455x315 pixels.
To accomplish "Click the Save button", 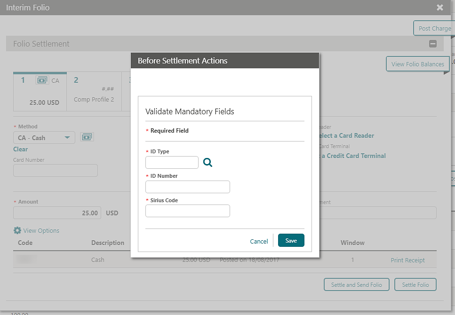I will [291, 240].
